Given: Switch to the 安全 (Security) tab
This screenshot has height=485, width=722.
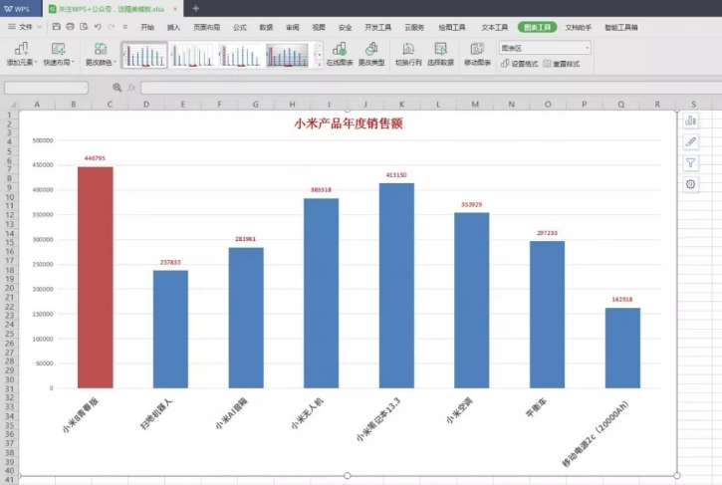Looking at the screenshot, I should (345, 27).
